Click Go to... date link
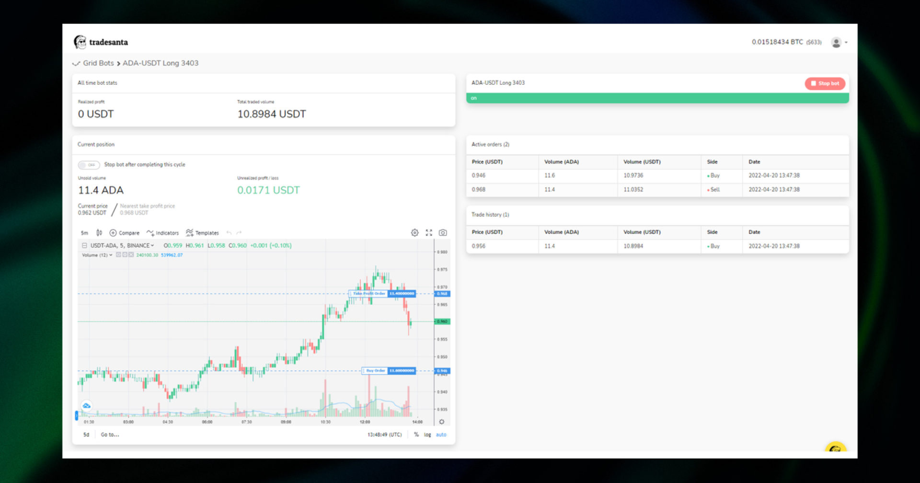Viewport: 920px width, 483px height. [x=110, y=435]
